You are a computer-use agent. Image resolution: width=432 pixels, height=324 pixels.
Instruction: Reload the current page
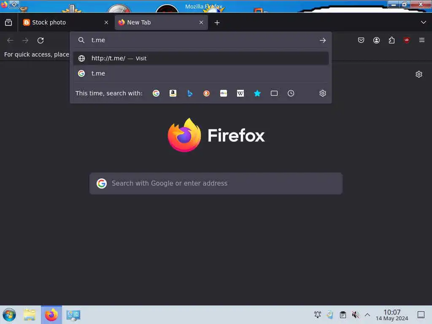point(40,40)
